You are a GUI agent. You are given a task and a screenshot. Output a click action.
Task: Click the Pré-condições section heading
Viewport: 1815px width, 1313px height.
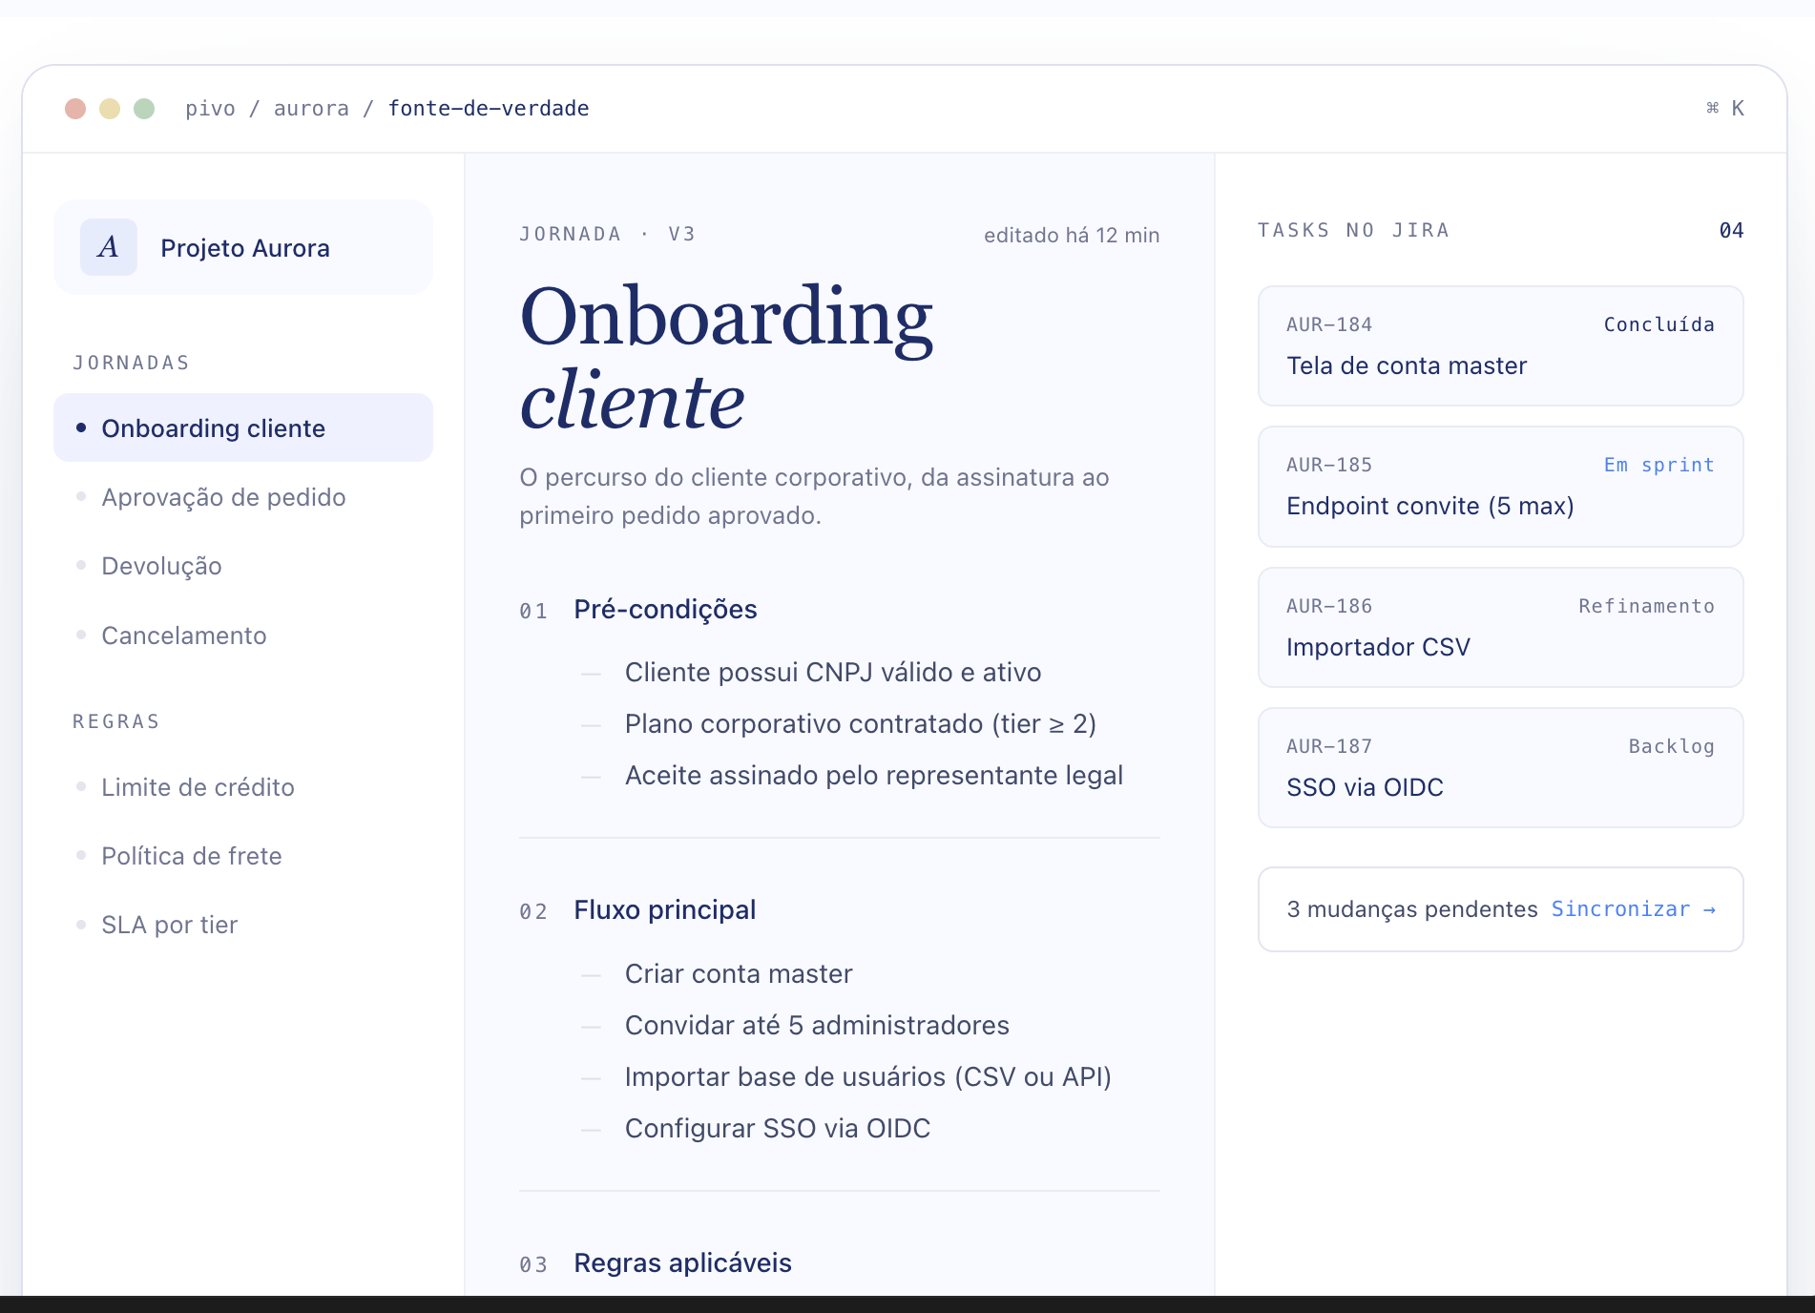tap(665, 609)
